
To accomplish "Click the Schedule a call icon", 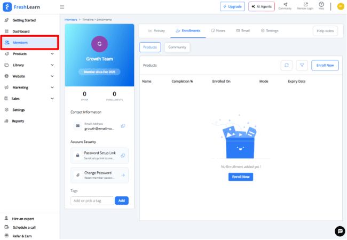I will pyautogui.click(x=6, y=227).
